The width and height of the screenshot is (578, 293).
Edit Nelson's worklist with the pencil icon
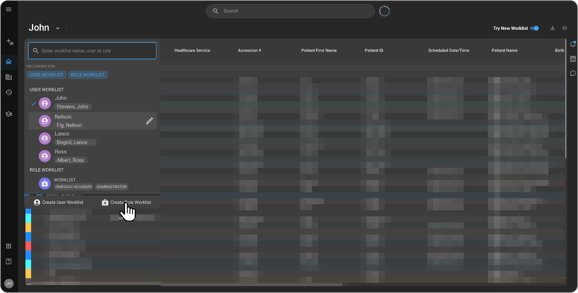(150, 120)
